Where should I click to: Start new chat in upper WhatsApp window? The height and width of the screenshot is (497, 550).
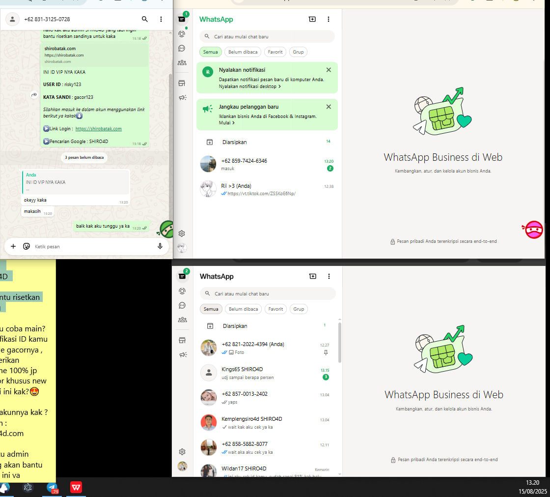(x=312, y=19)
